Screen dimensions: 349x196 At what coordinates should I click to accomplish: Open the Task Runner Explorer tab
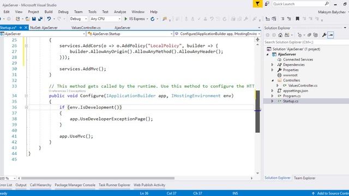pos(115,185)
